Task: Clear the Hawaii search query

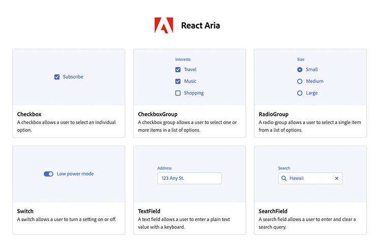Action: 336,178
